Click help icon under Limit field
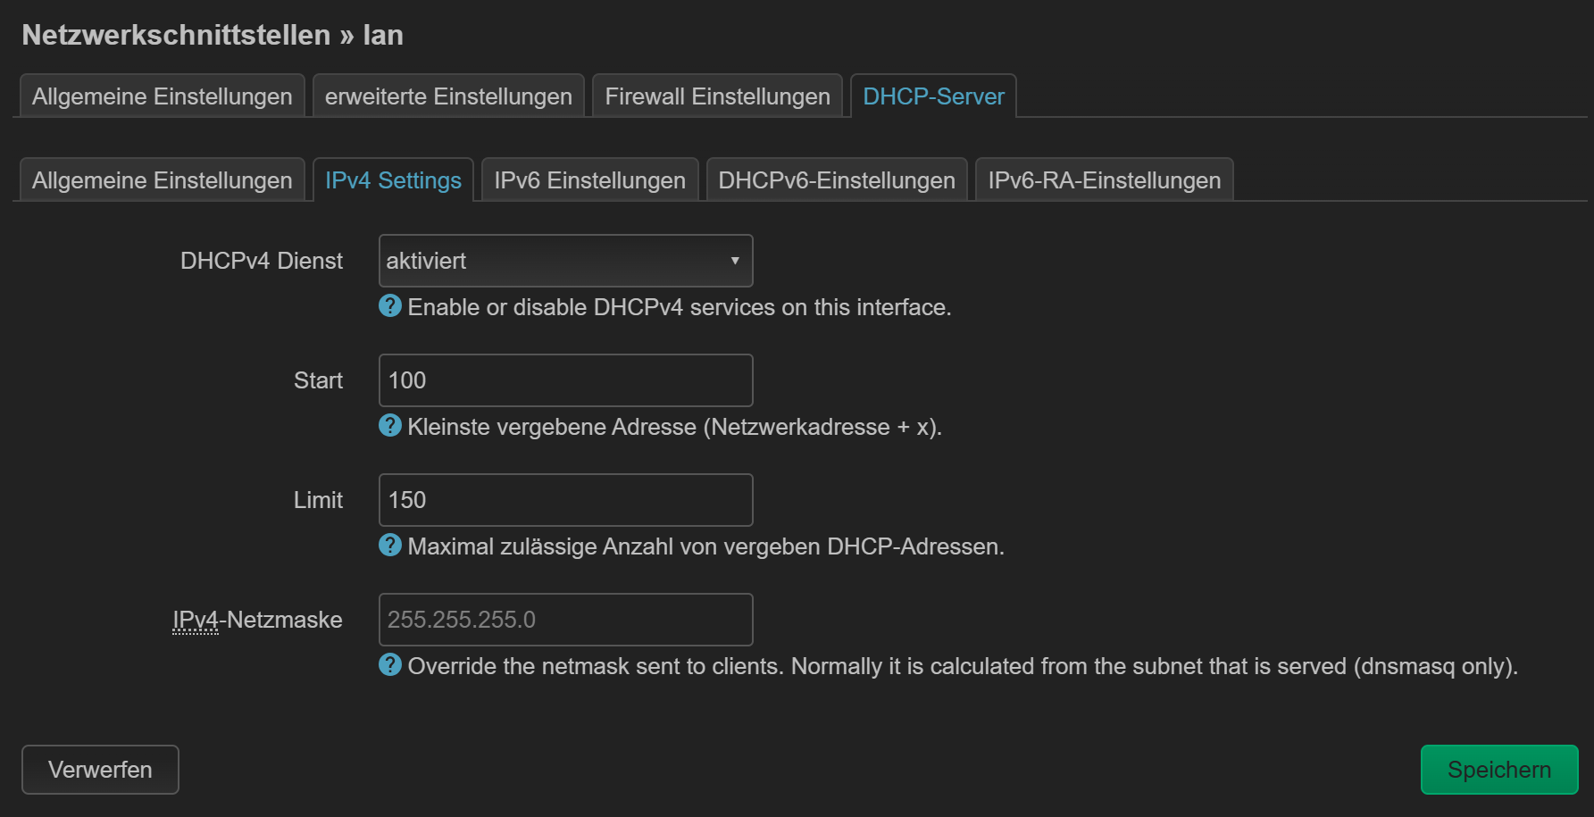This screenshot has height=817, width=1594. click(x=390, y=546)
